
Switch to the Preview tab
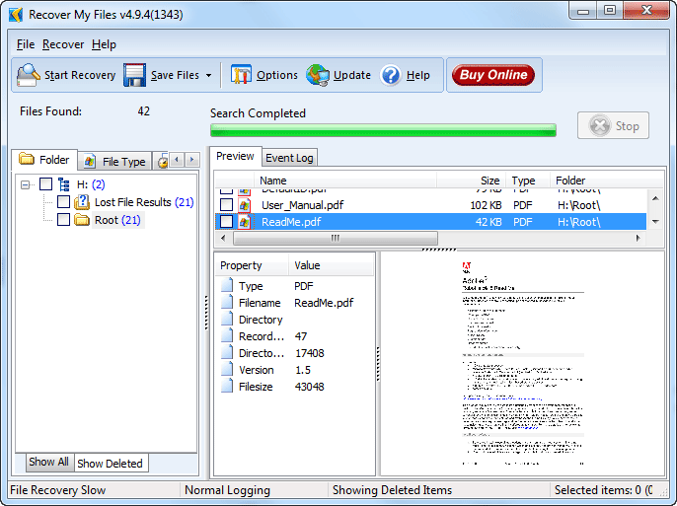235,156
